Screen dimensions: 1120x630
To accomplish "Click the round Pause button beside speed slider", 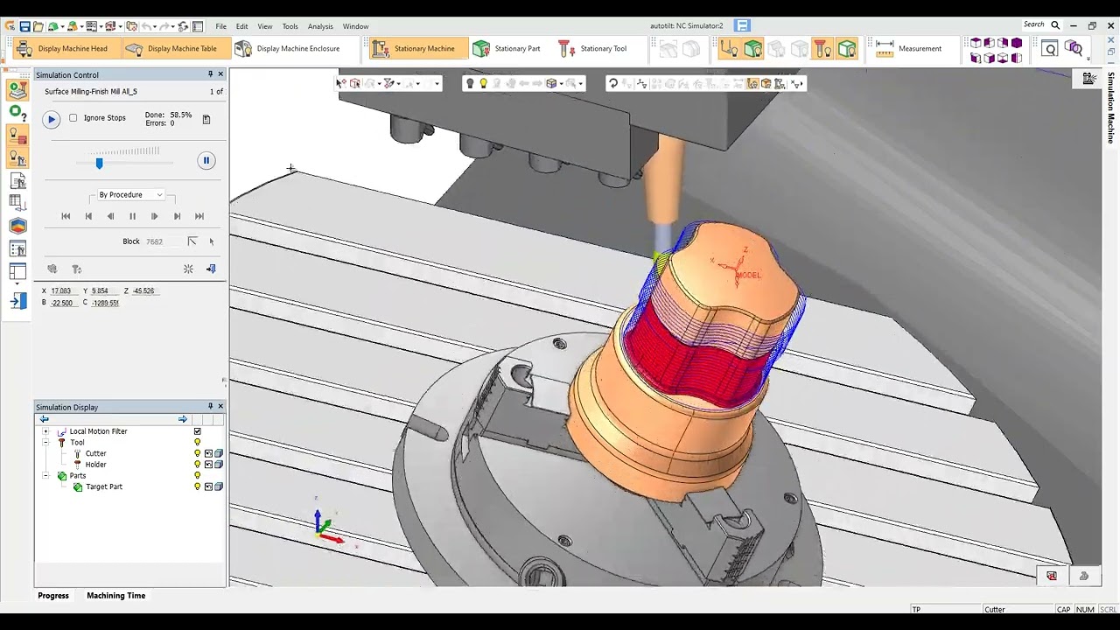I will point(206,160).
